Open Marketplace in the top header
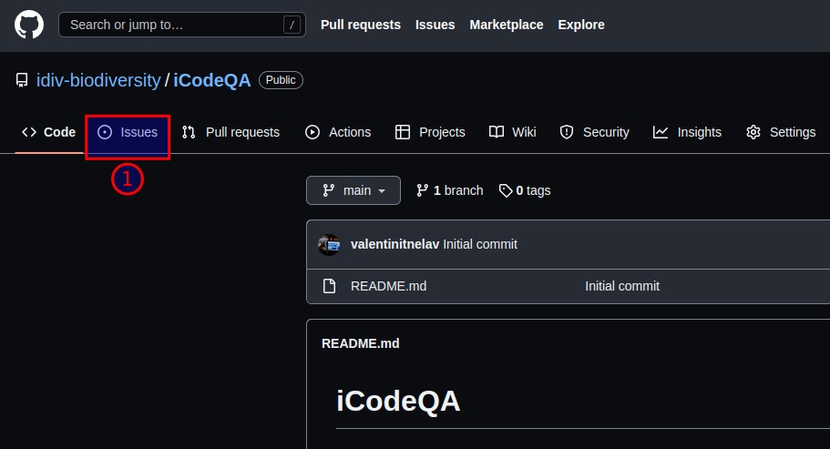Image resolution: width=830 pixels, height=449 pixels. click(x=506, y=25)
